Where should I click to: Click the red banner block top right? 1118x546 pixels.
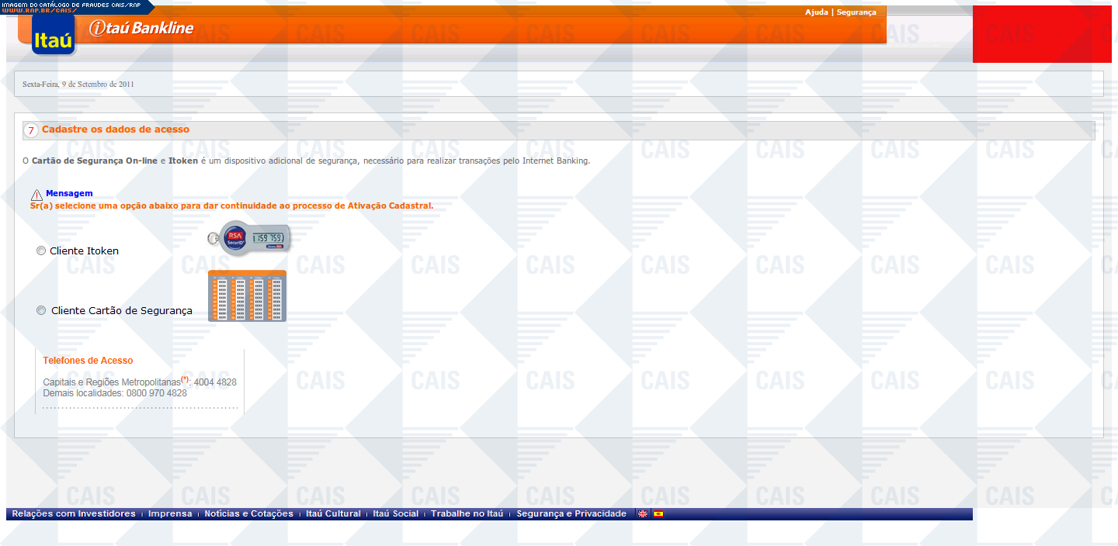tap(1042, 34)
